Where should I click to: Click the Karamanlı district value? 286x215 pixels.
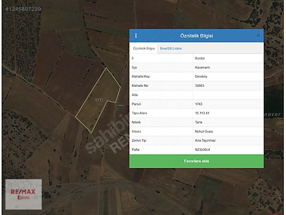[x=202, y=67]
